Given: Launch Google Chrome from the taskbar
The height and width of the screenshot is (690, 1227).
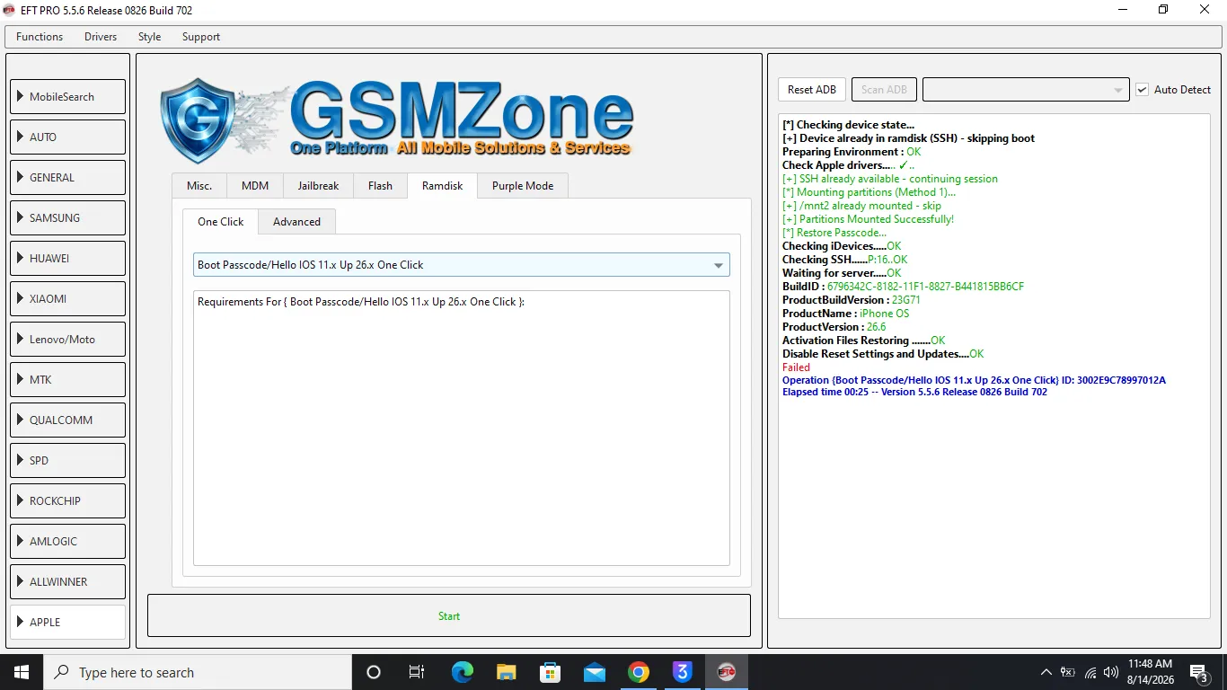Looking at the screenshot, I should (x=639, y=672).
